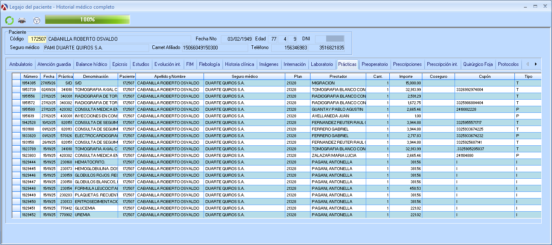Click the UREMIA cell
552x245 pixels.
coord(96,215)
